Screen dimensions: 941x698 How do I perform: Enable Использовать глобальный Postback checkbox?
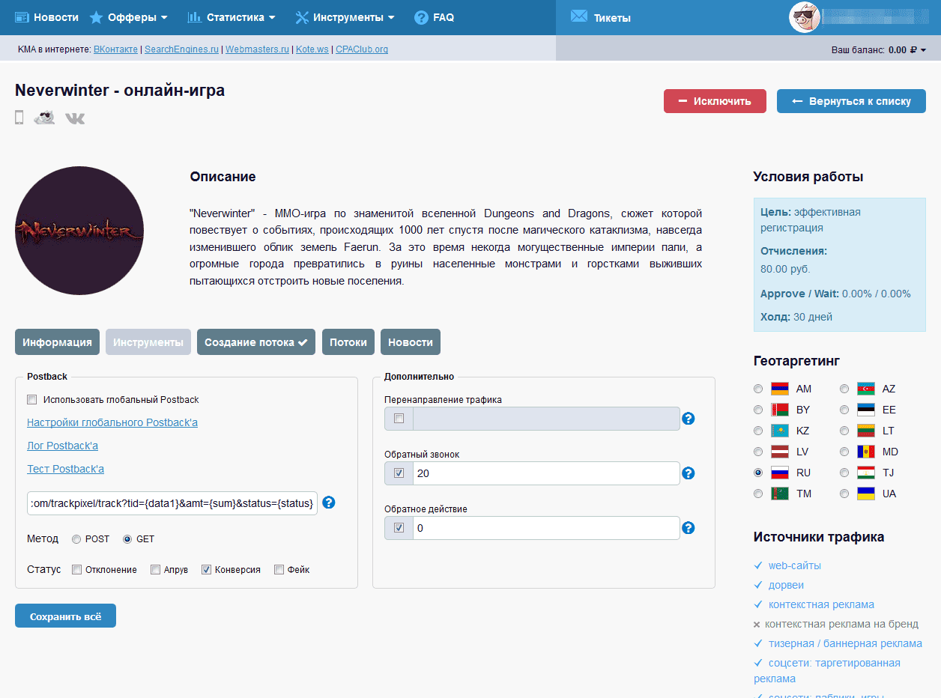(x=31, y=399)
